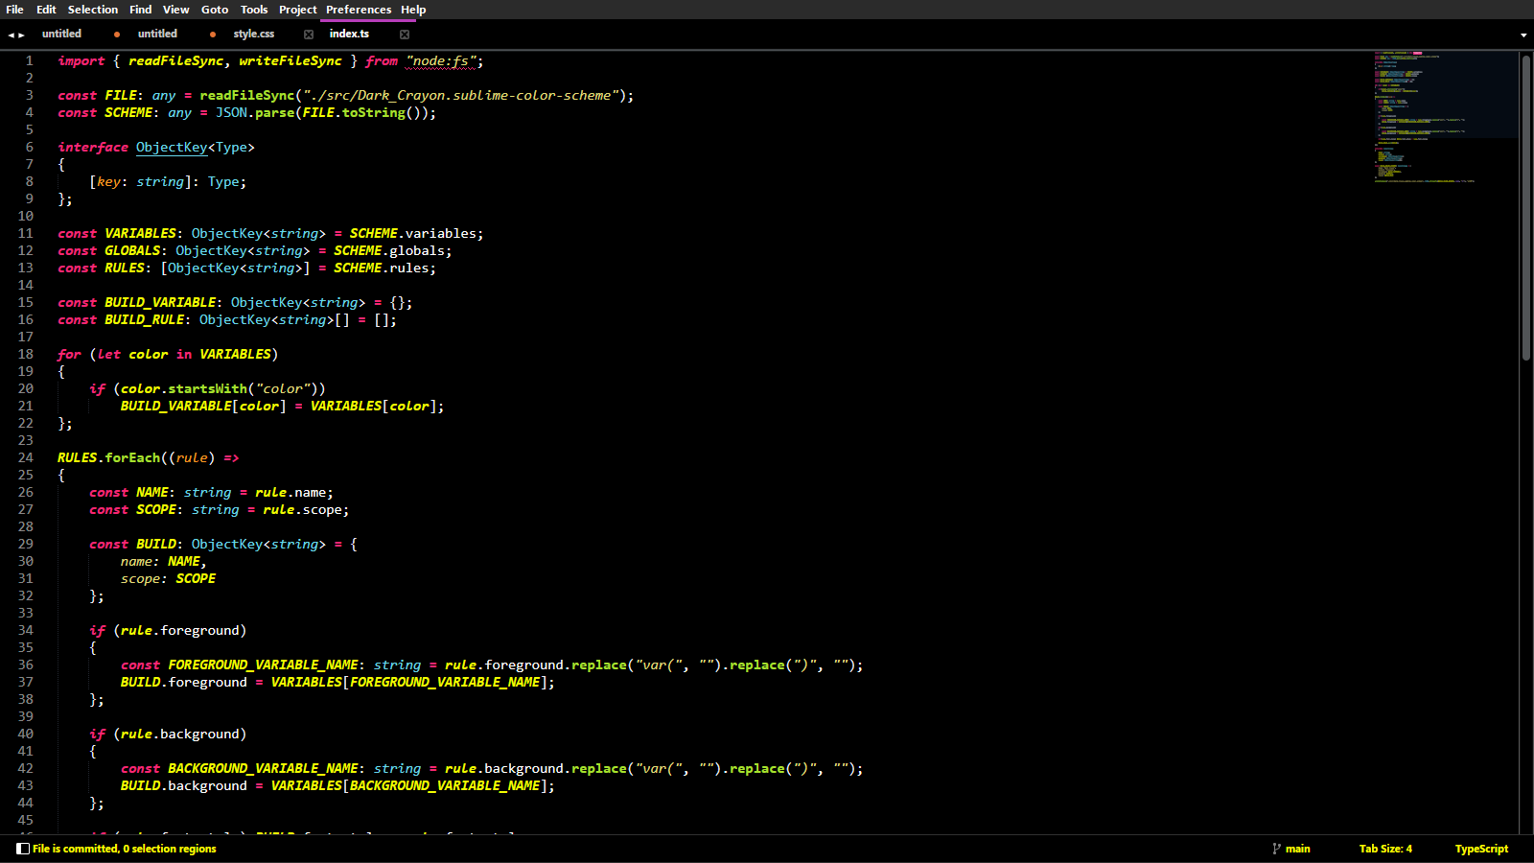Click RULES declaration on line 13
Screen dimensions: 1534x863
click(x=125, y=268)
